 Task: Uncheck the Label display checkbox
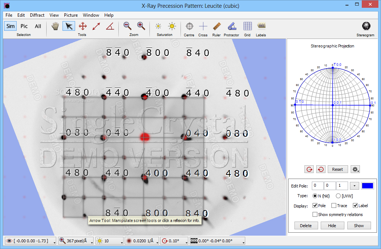tap(355, 206)
